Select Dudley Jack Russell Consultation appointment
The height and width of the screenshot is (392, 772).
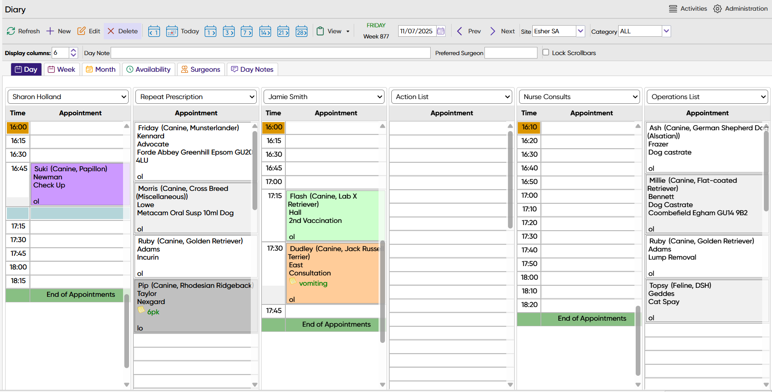coord(333,273)
